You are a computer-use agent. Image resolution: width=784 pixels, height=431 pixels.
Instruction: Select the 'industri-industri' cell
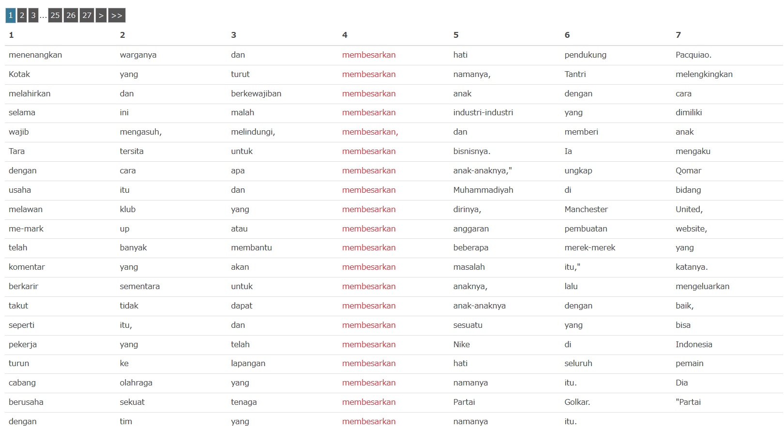point(483,112)
